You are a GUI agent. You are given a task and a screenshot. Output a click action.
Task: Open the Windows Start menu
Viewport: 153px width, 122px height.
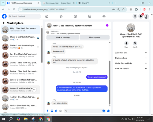[4, 119]
